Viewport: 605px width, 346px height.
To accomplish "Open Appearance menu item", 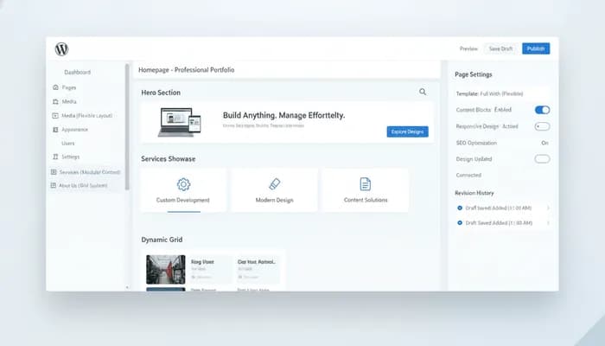I will point(75,130).
